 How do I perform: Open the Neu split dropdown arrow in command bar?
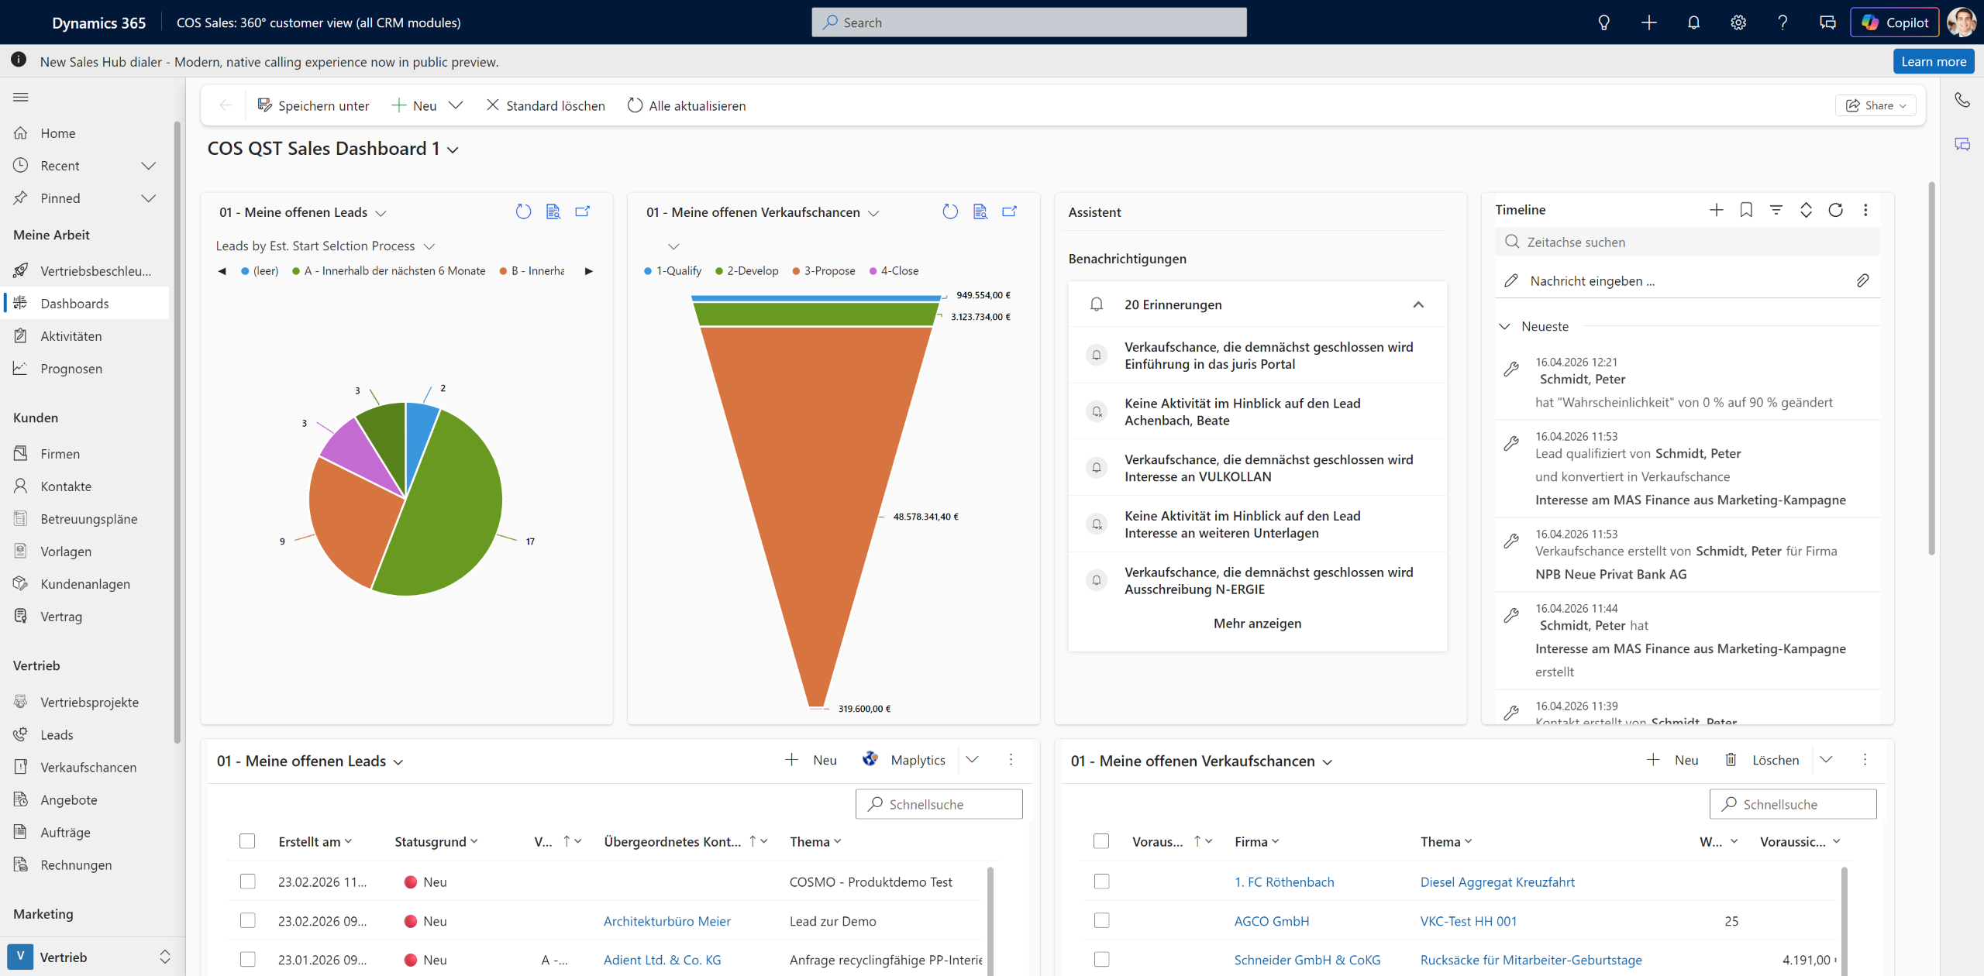(456, 105)
